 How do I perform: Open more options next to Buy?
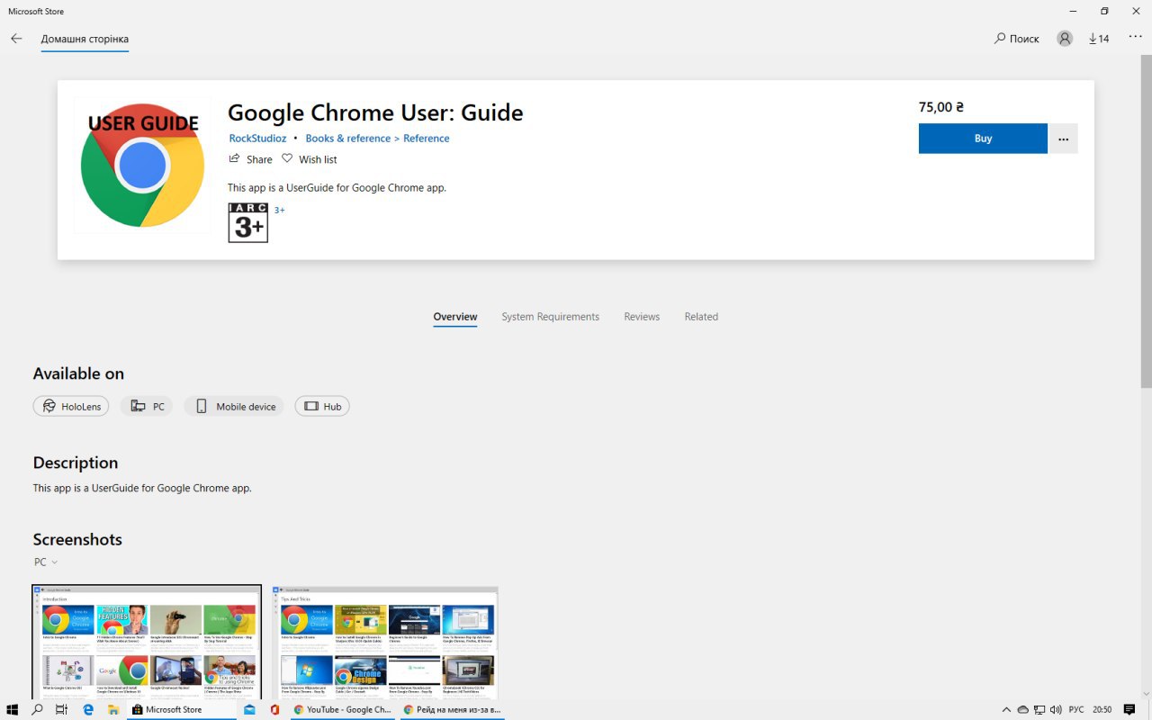[1063, 139]
